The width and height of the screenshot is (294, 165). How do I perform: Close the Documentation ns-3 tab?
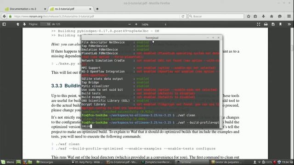click(45, 9)
